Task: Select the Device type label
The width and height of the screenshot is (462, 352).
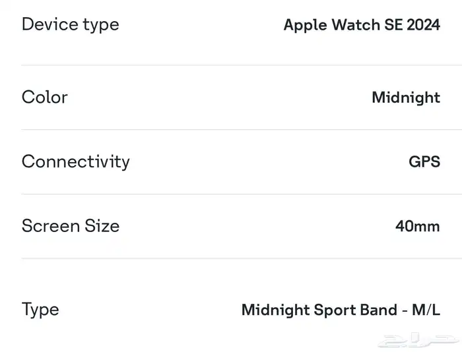Action: click(71, 25)
